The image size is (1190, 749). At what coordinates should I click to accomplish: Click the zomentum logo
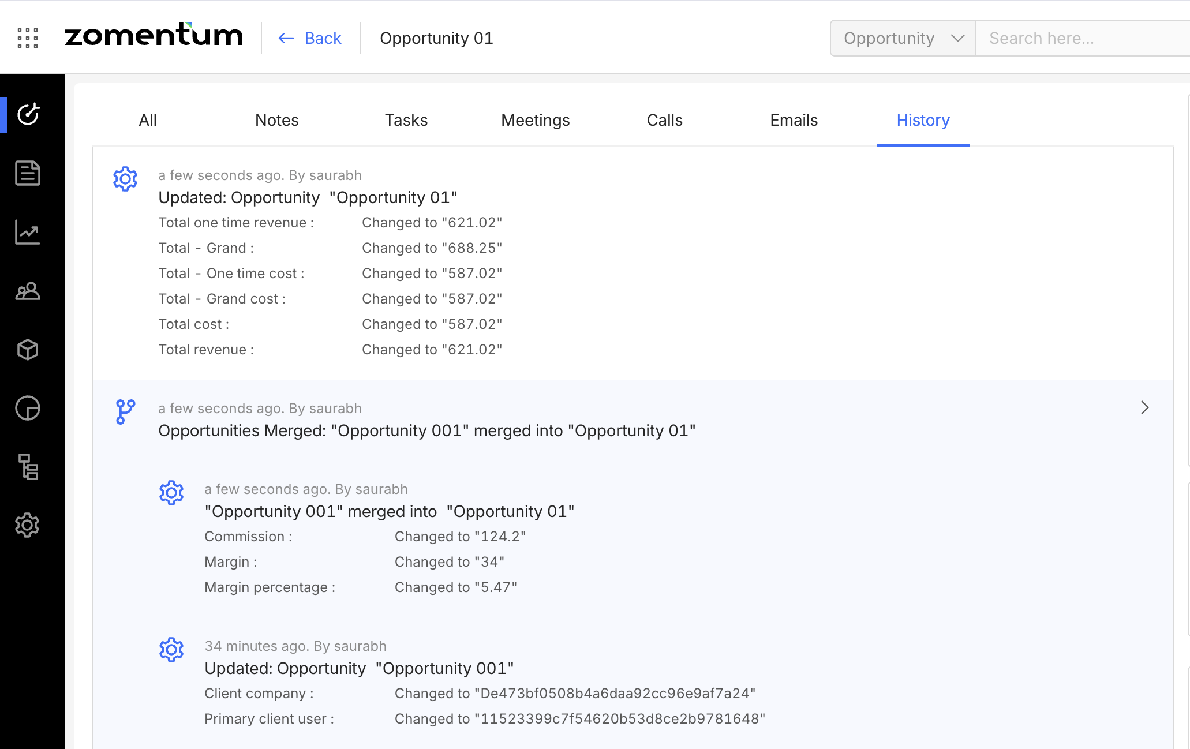[x=154, y=36]
